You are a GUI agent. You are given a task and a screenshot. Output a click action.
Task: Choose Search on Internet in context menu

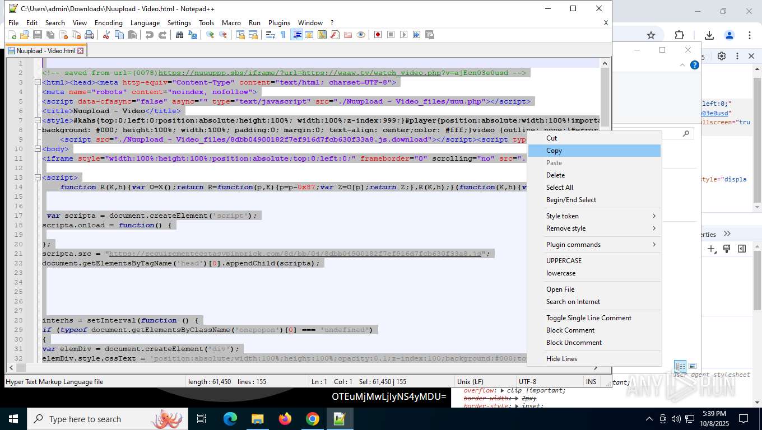coord(594,302)
